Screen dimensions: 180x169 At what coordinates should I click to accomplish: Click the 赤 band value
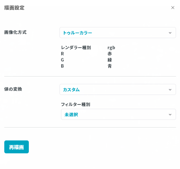(110, 54)
